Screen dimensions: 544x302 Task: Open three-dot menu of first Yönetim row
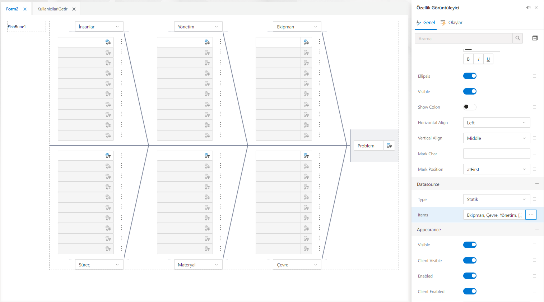tap(220, 42)
